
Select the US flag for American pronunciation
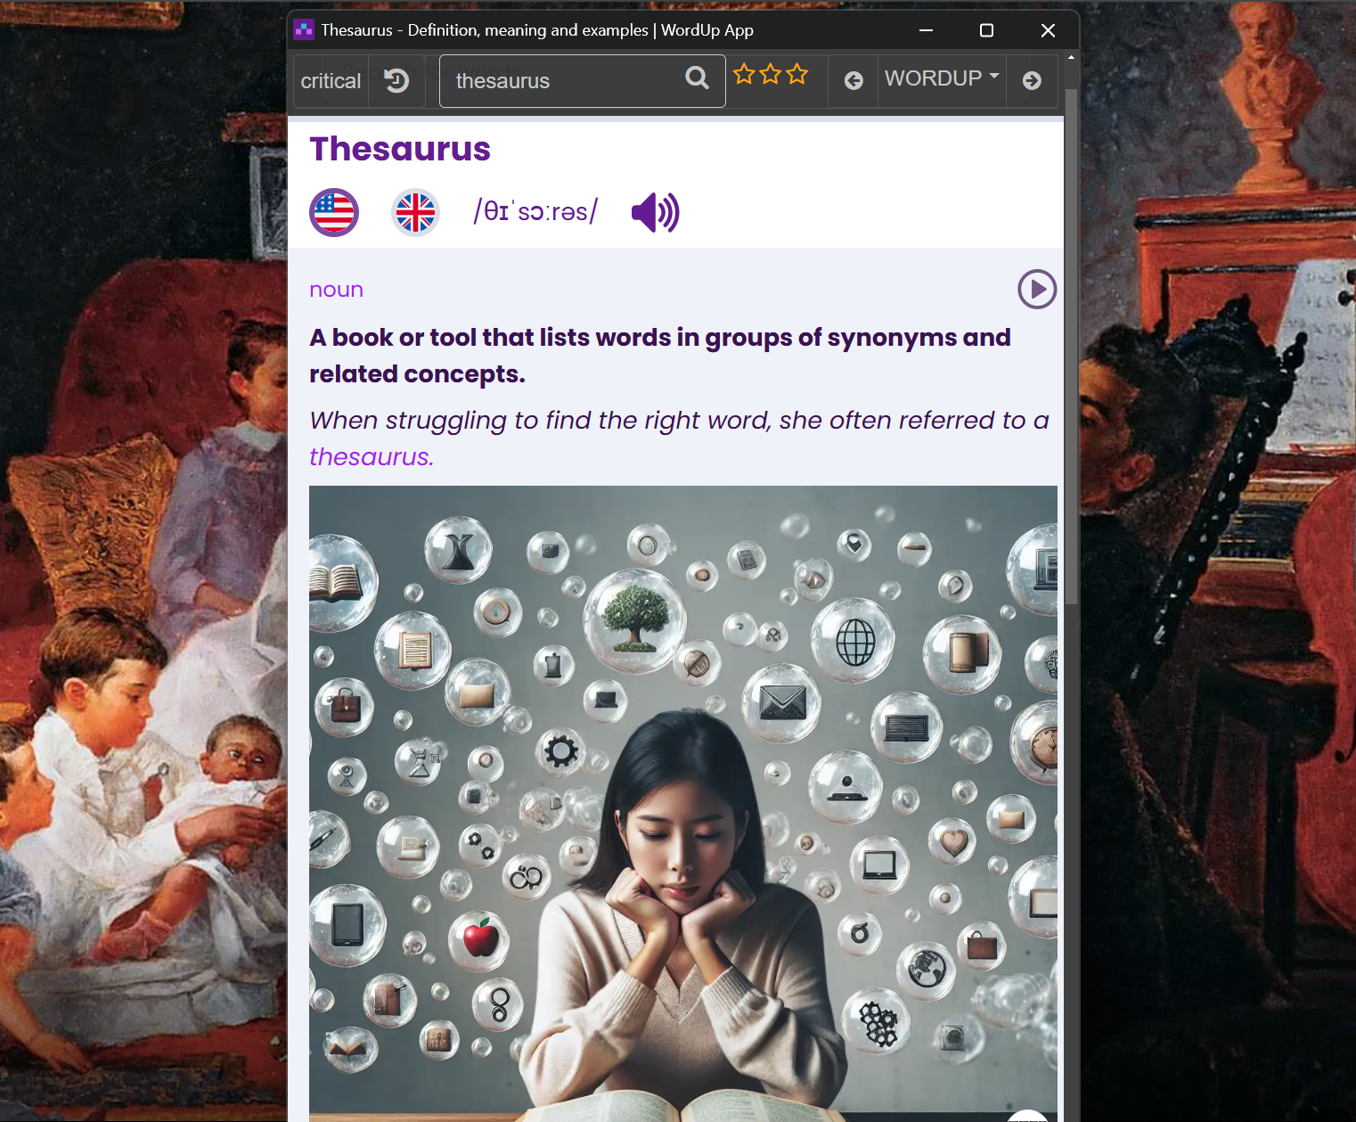pyautogui.click(x=333, y=212)
